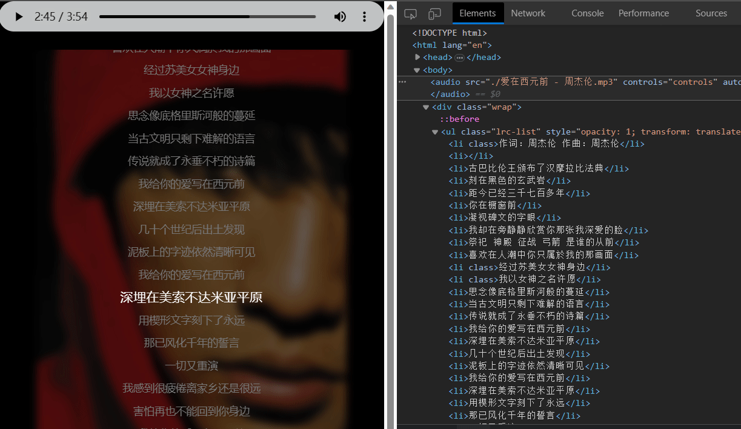This screenshot has width=741, height=429.
Task: Select li 经过苏美女女神身边 in DOM
Action: click(529, 267)
